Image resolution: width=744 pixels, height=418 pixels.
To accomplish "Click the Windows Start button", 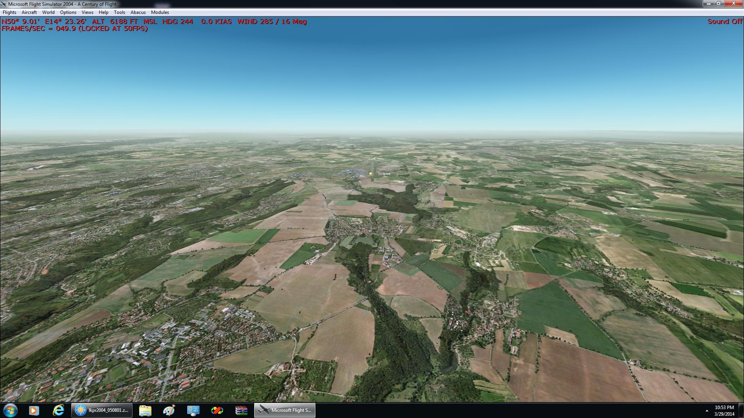I will pyautogui.click(x=10, y=410).
